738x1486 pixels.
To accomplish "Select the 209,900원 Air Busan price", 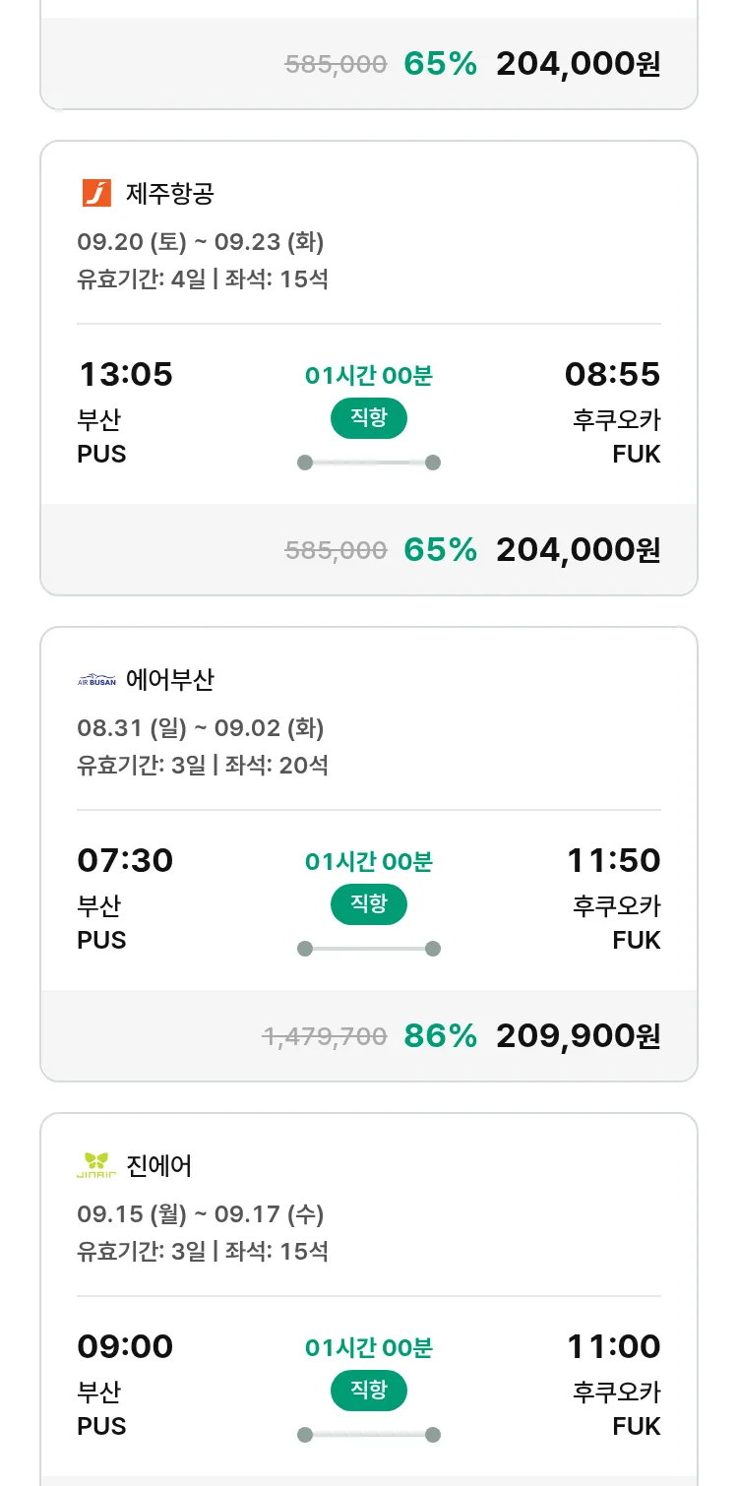I will [x=578, y=1035].
